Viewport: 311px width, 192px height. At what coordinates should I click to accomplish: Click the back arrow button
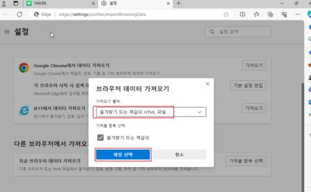point(6,14)
